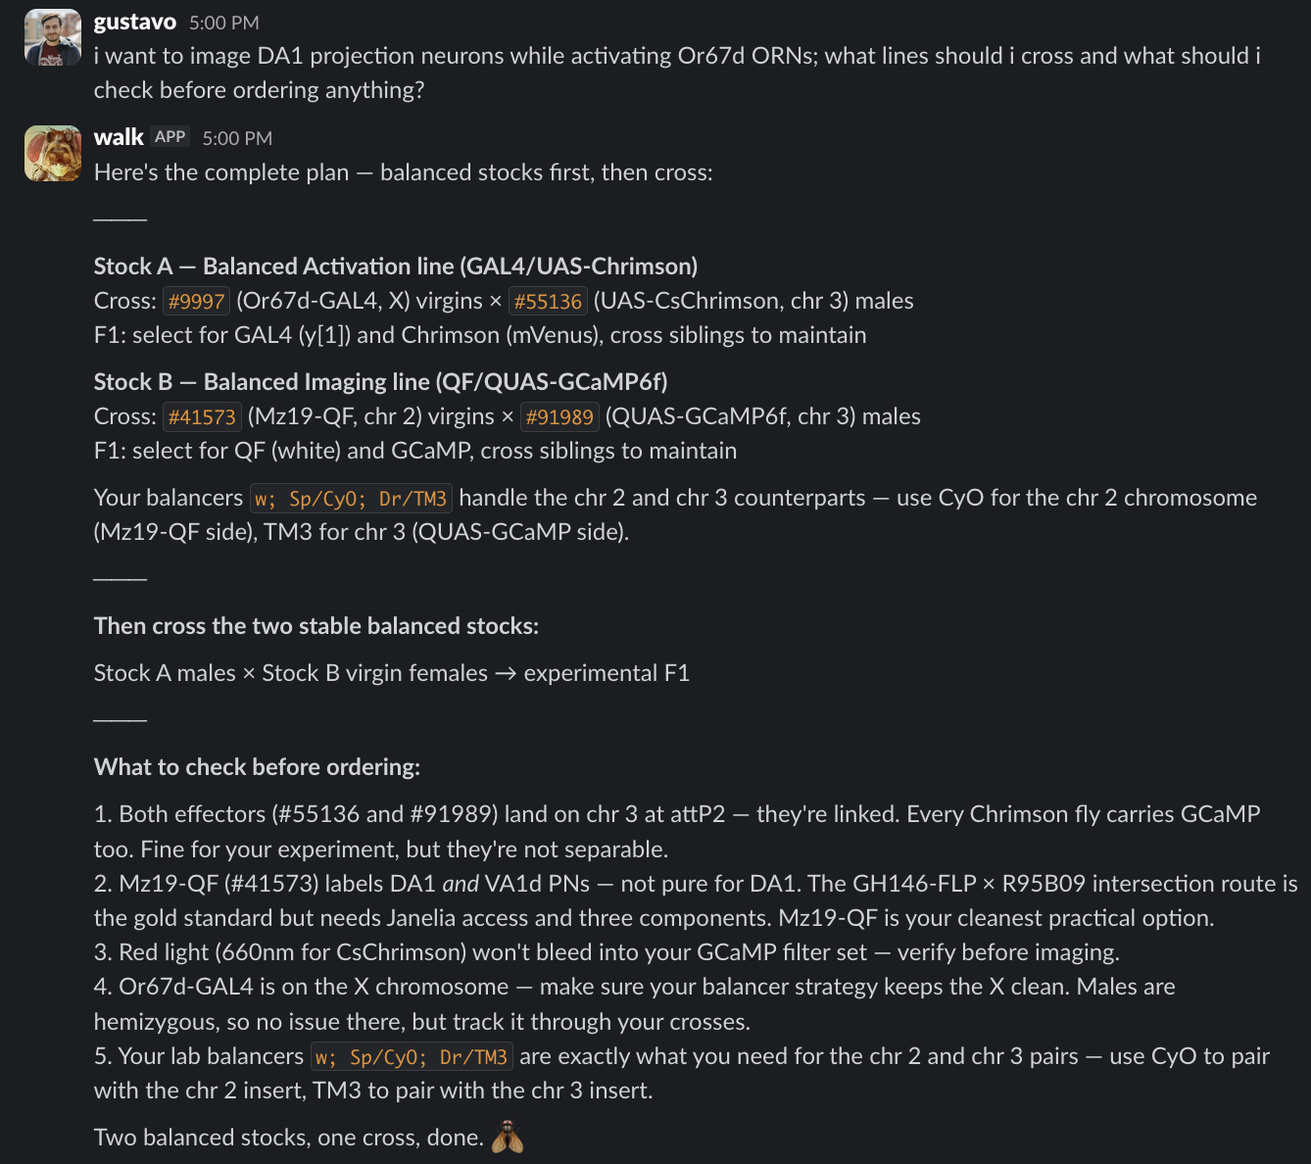Click the 'What to check before ordering' heading
This screenshot has width=1311, height=1164.
(256, 766)
